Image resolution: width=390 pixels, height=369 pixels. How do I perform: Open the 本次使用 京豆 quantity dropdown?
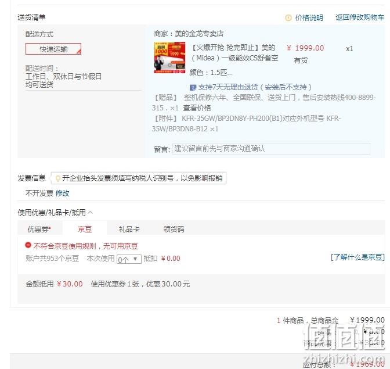pyautogui.click(x=129, y=259)
